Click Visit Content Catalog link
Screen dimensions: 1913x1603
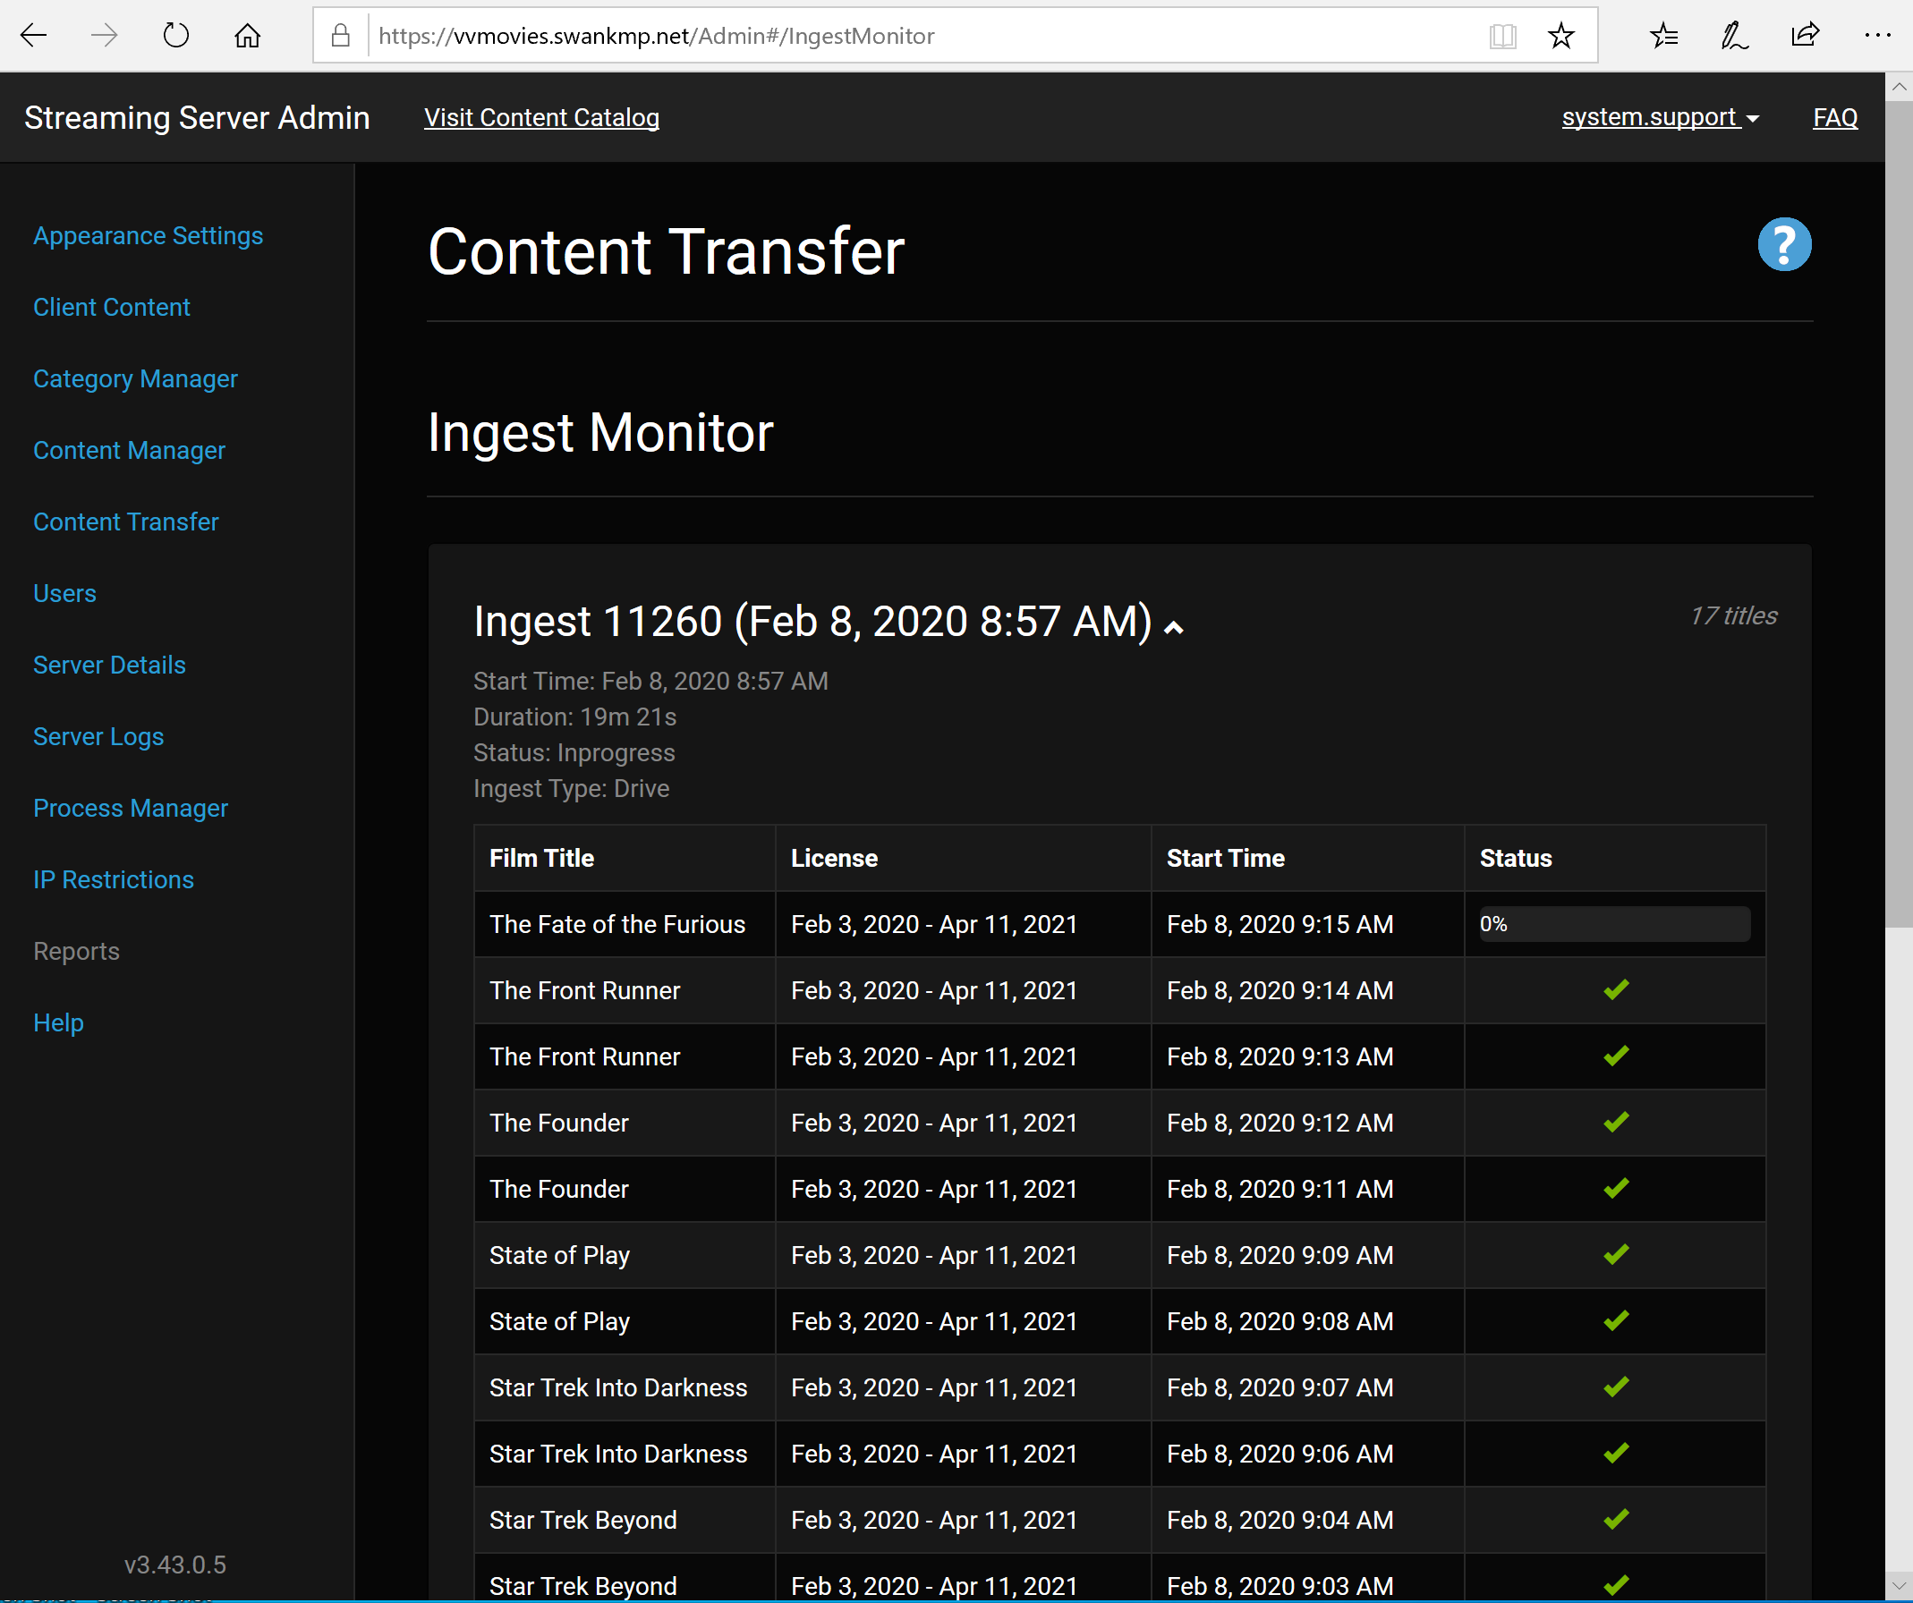click(540, 116)
